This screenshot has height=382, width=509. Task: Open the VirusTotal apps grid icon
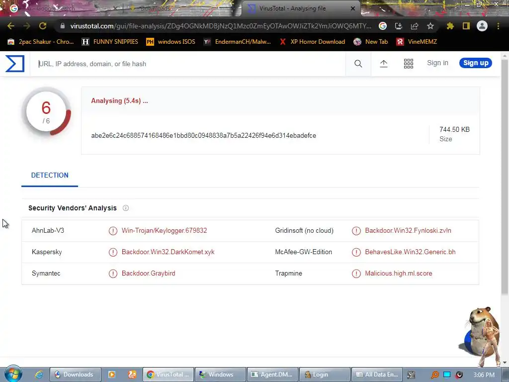[409, 64]
